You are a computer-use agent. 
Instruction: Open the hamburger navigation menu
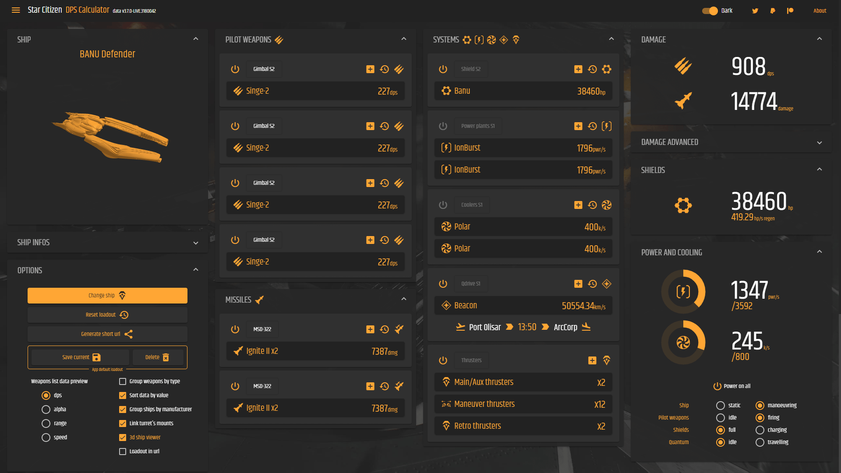click(16, 10)
